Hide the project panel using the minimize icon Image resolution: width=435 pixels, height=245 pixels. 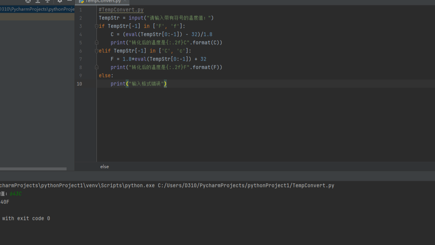pyautogui.click(x=70, y=1)
